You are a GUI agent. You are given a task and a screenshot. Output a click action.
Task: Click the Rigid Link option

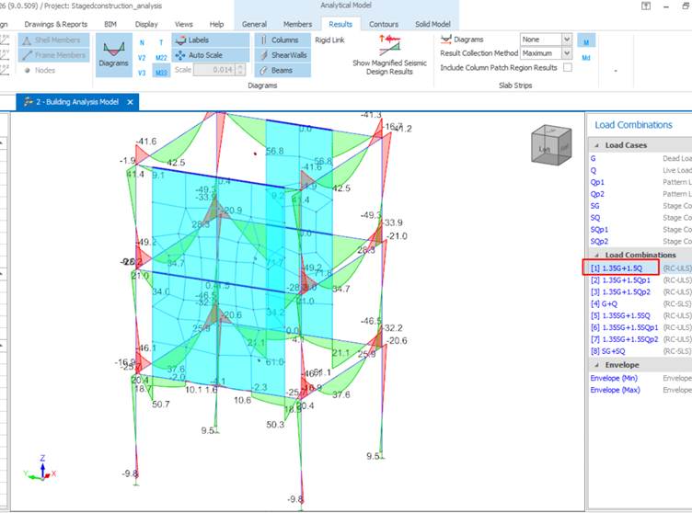click(329, 40)
